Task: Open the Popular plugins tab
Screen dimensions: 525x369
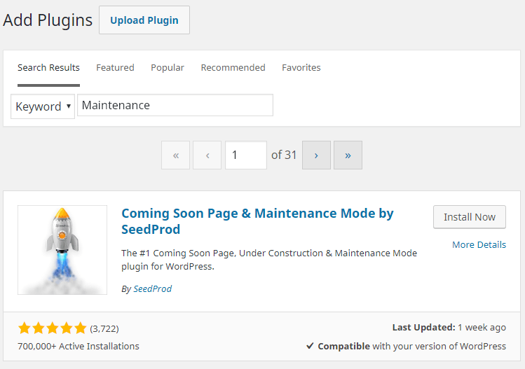Action: click(x=168, y=68)
